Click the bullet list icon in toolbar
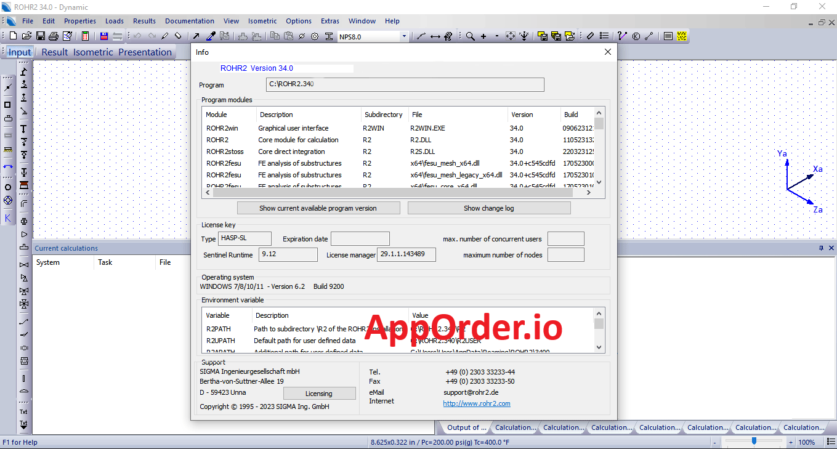837x449 pixels. click(x=604, y=36)
